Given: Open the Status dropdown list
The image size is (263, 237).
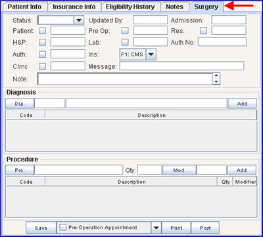Looking at the screenshot, I should (79, 20).
